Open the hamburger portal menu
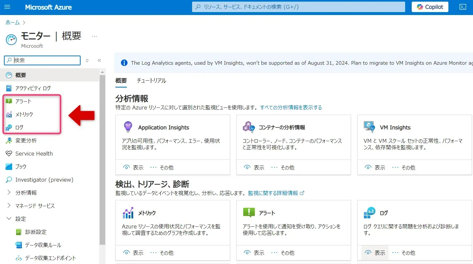Screen dimensions: 473x264 7,7
